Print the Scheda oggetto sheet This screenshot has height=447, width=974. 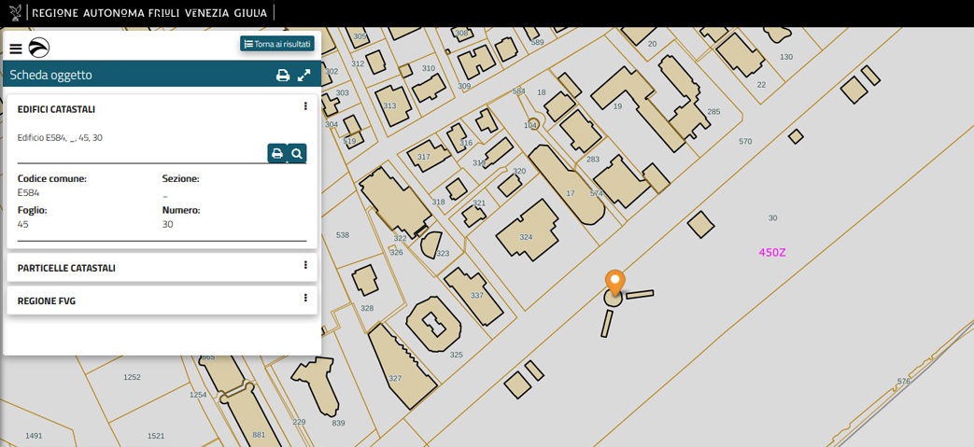[283, 76]
